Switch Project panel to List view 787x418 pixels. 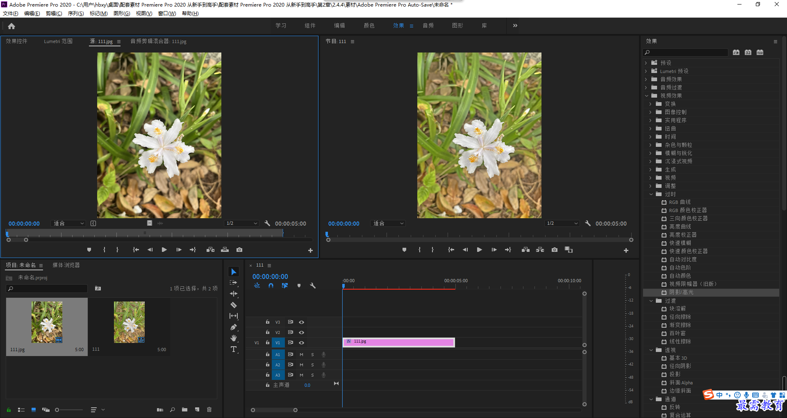(21, 410)
